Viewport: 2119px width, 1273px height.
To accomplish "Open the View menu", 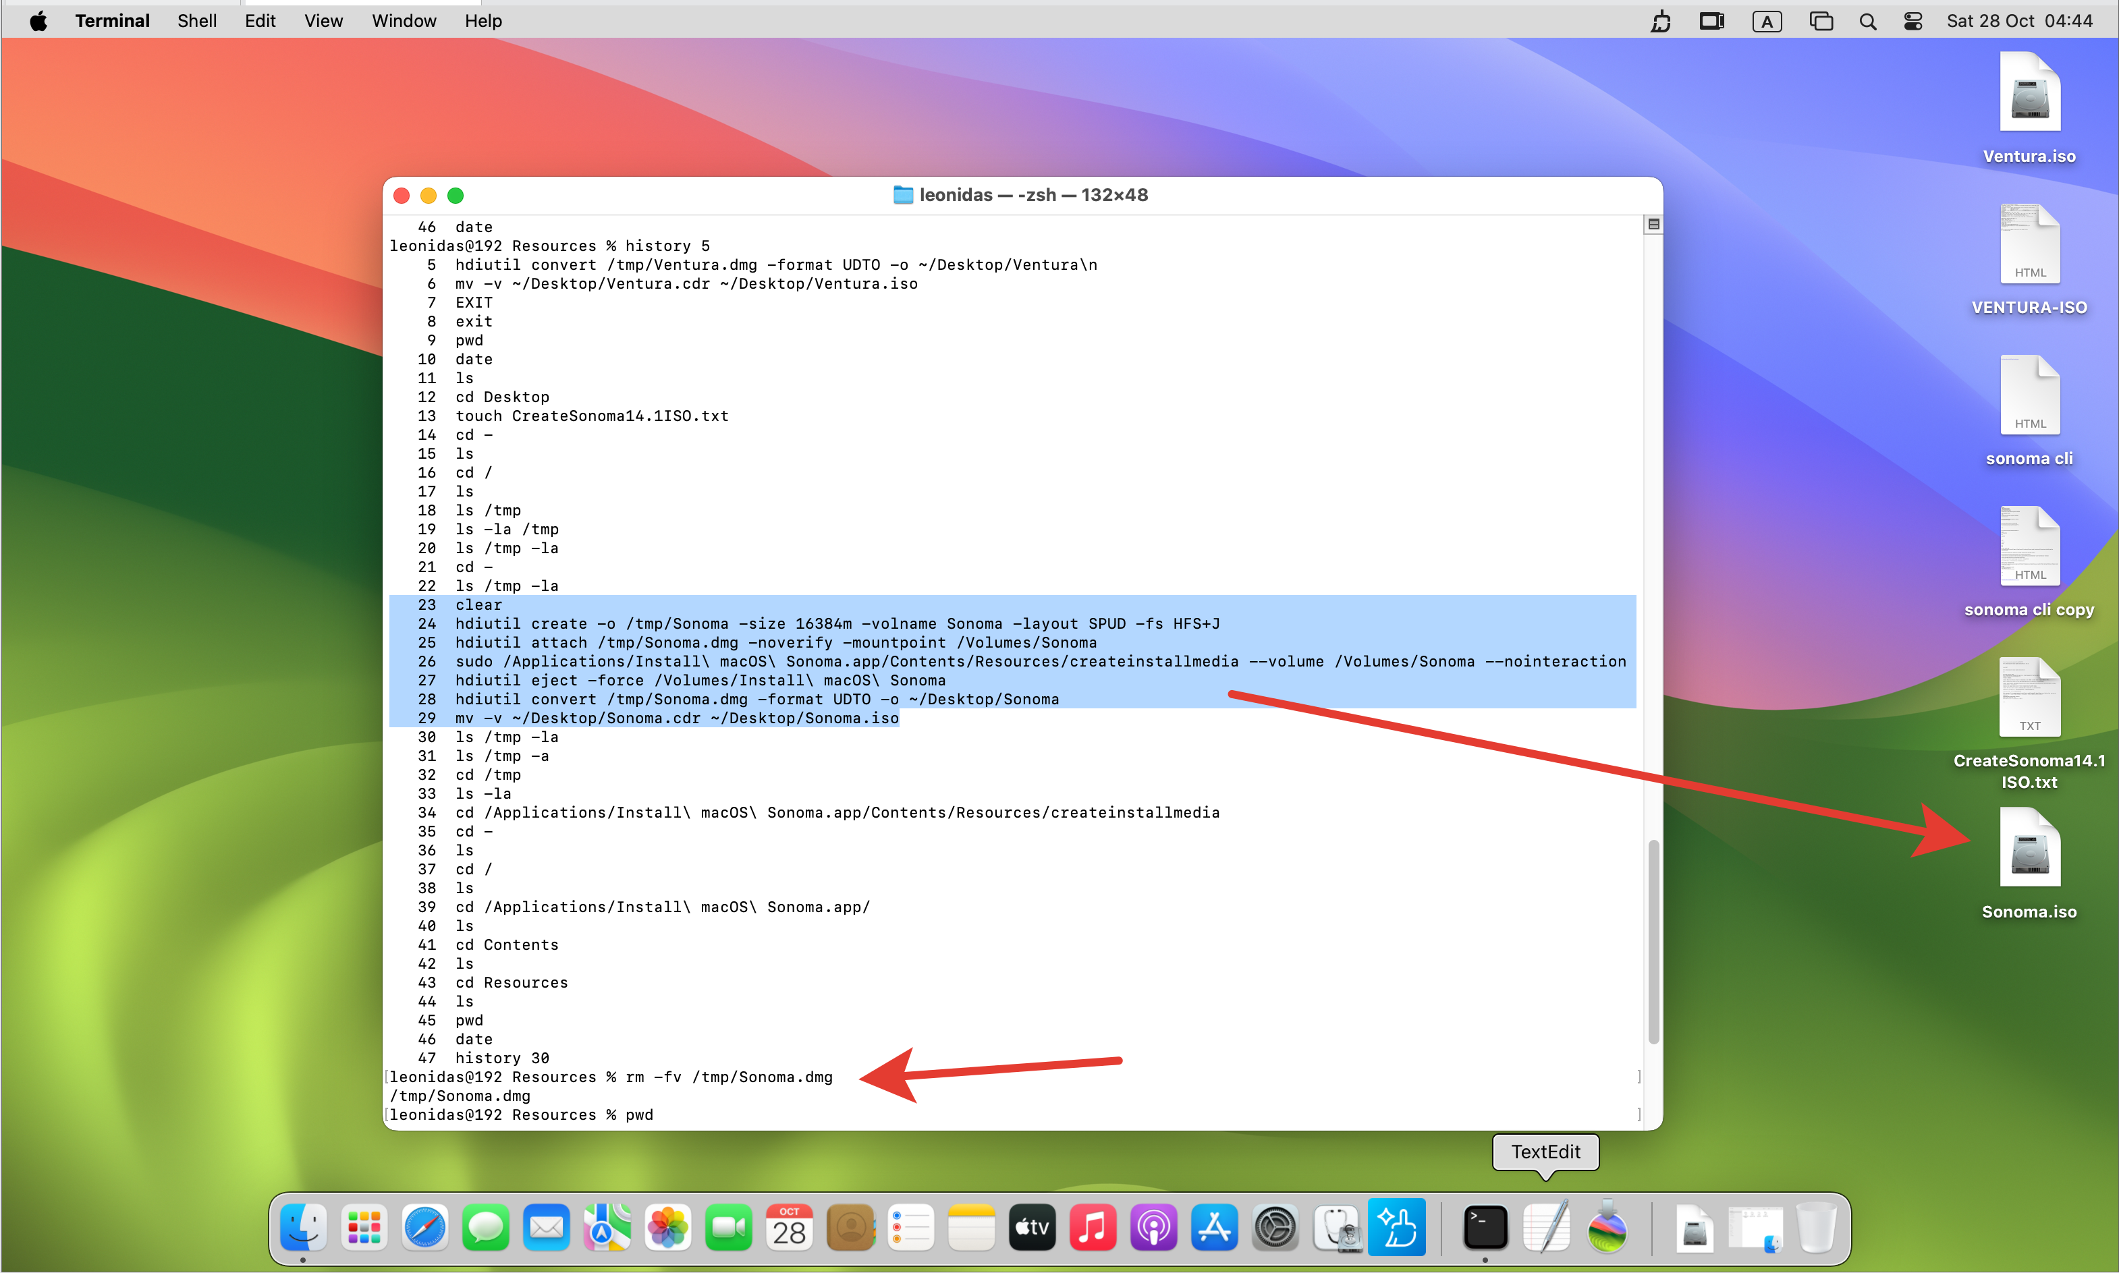I will [x=323, y=22].
